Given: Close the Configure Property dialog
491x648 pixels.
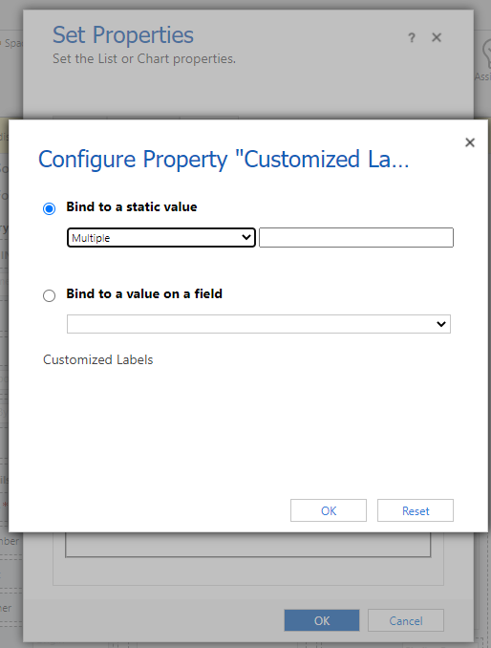Looking at the screenshot, I should click(x=470, y=142).
